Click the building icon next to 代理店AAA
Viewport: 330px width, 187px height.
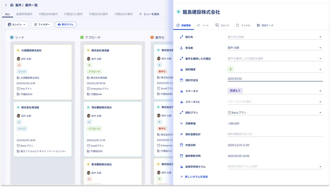88,94
